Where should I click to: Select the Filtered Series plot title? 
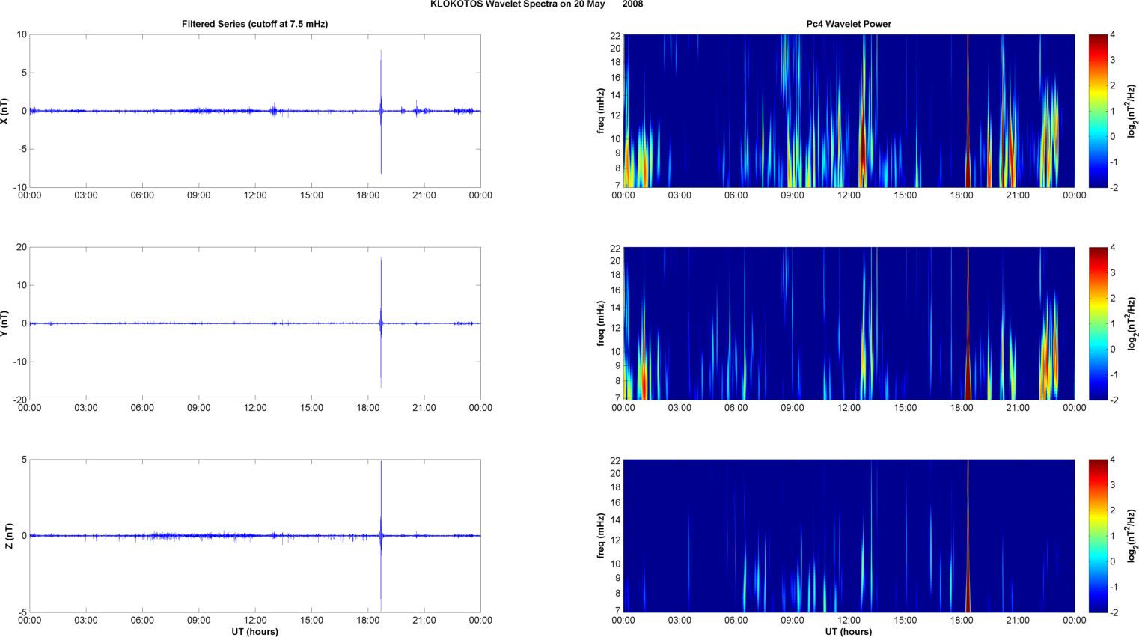pos(254,24)
